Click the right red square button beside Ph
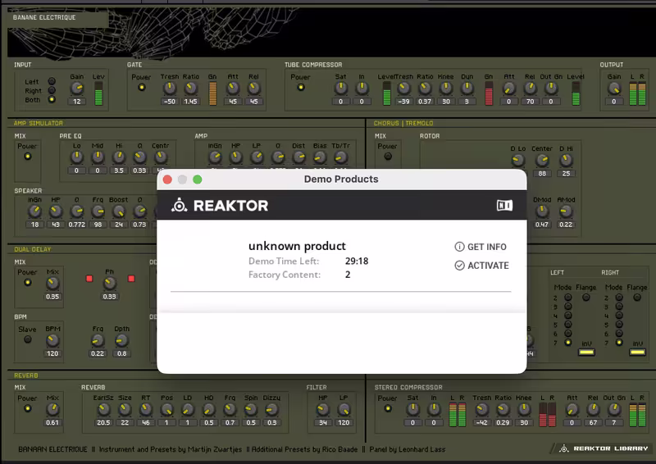The width and height of the screenshot is (656, 464). tap(131, 279)
